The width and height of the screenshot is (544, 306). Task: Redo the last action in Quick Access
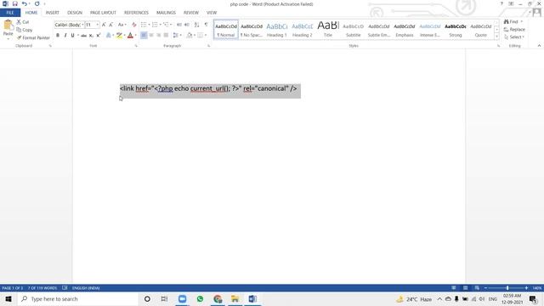click(x=37, y=3)
